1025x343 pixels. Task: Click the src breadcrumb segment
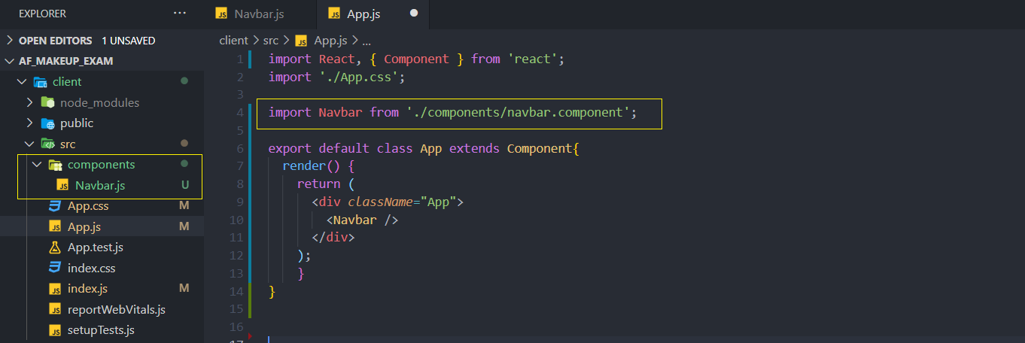tap(270, 41)
